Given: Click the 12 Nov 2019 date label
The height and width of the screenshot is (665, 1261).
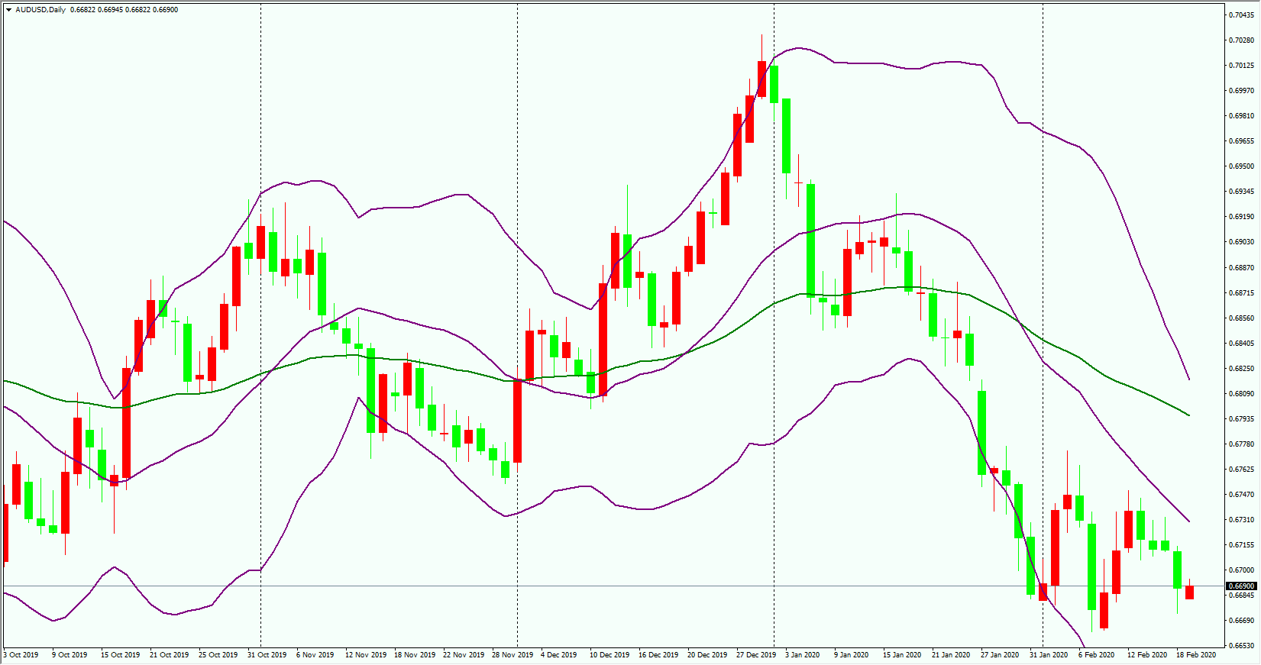Looking at the screenshot, I should 366,654.
